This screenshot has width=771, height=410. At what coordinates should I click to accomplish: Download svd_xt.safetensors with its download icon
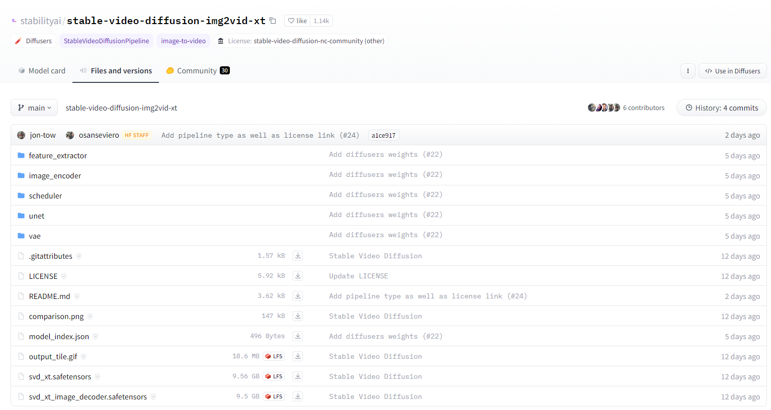pyautogui.click(x=298, y=376)
